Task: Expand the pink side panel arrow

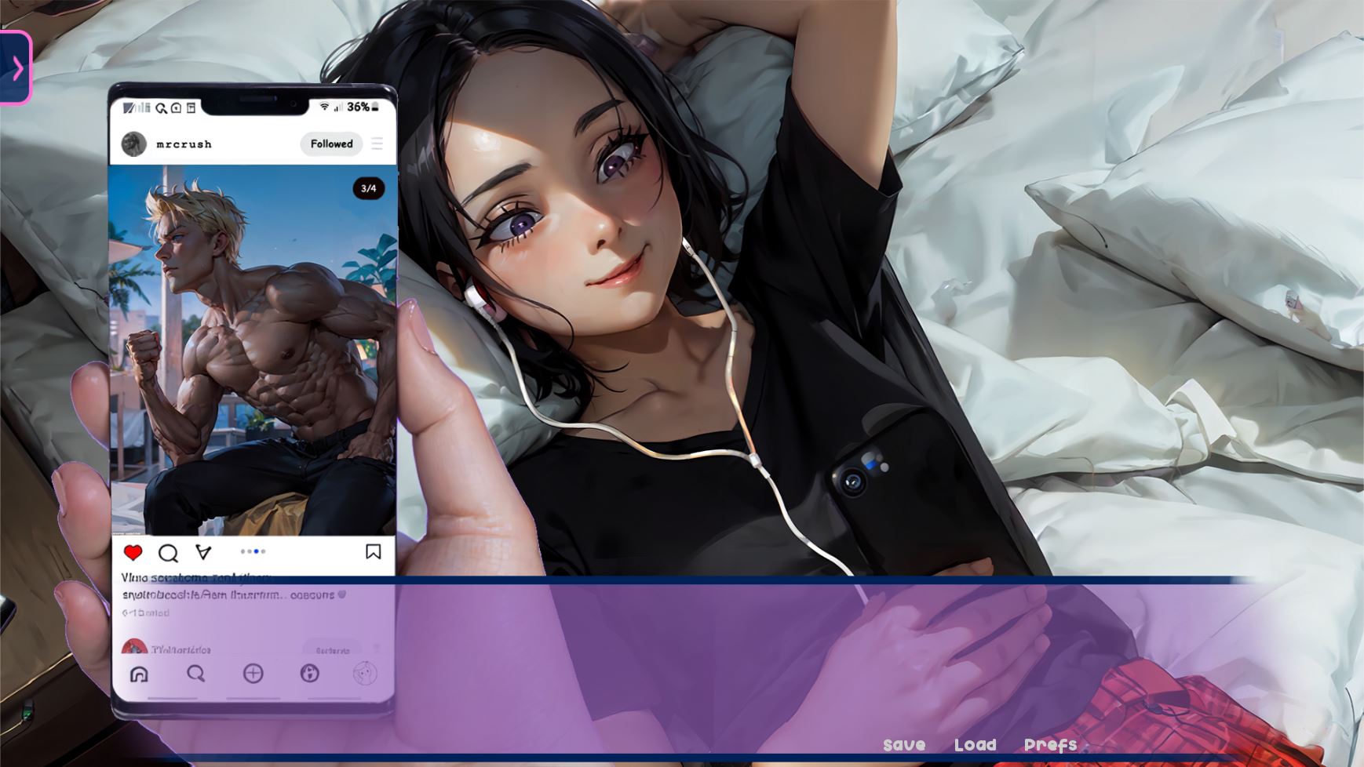Action: click(x=16, y=68)
